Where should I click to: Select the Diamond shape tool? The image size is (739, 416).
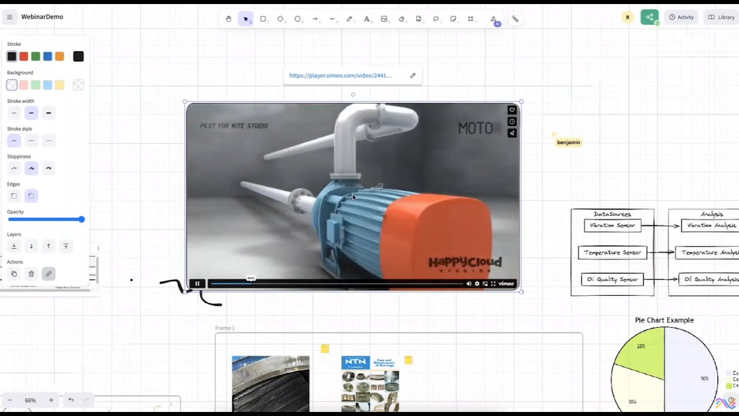(280, 18)
